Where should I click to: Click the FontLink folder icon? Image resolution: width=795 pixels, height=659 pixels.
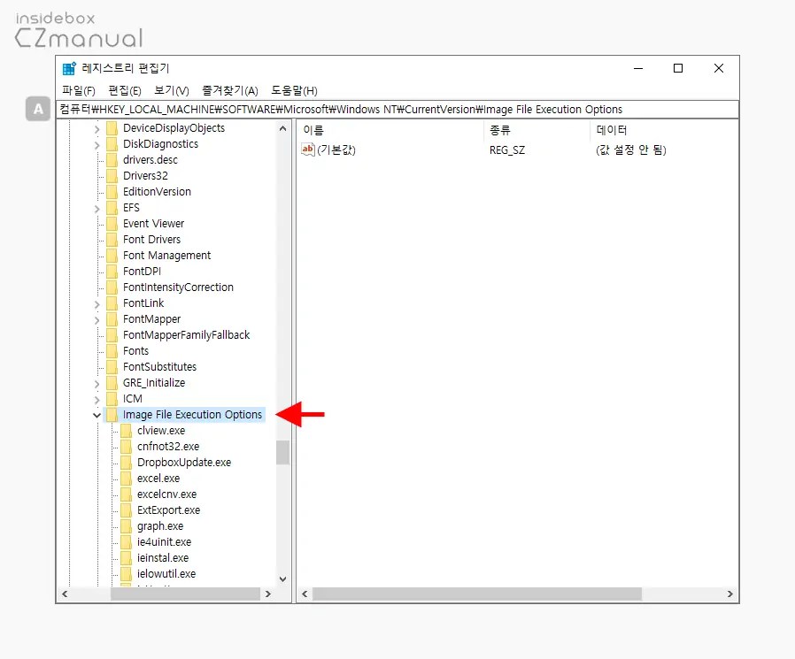pos(112,303)
